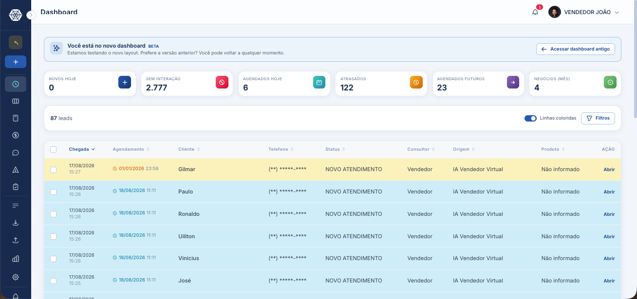The image size is (637, 299).
Task: Open the warning triangle sidebar icon
Action: click(x=16, y=170)
